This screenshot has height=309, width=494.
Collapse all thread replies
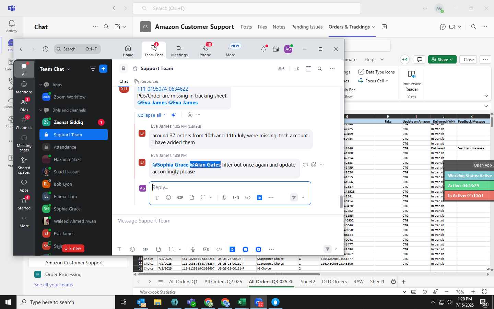tap(152, 115)
